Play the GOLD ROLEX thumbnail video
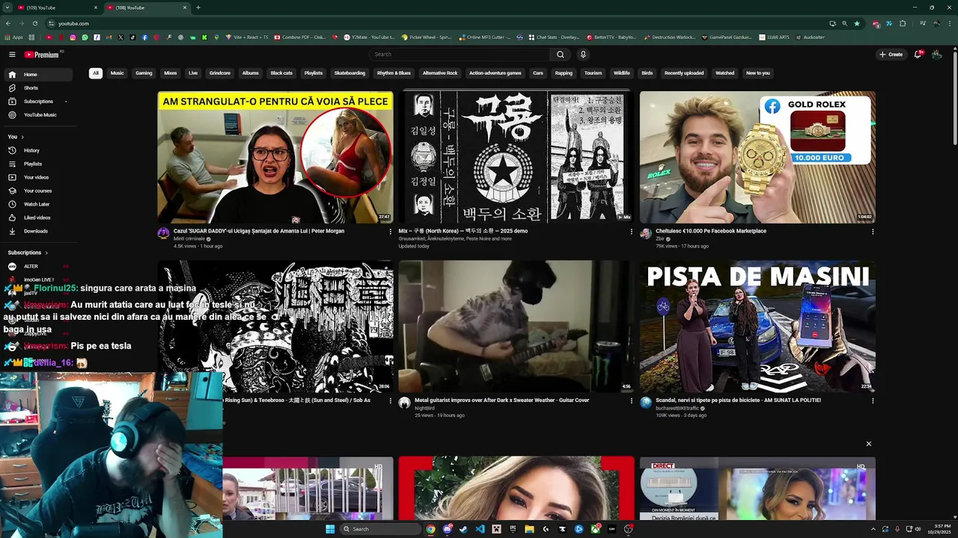This screenshot has height=538, width=958. [757, 157]
